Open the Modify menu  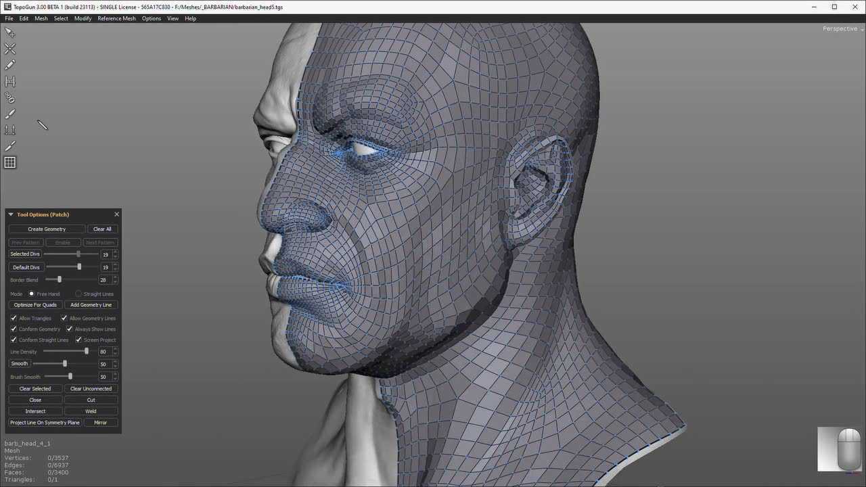[83, 18]
